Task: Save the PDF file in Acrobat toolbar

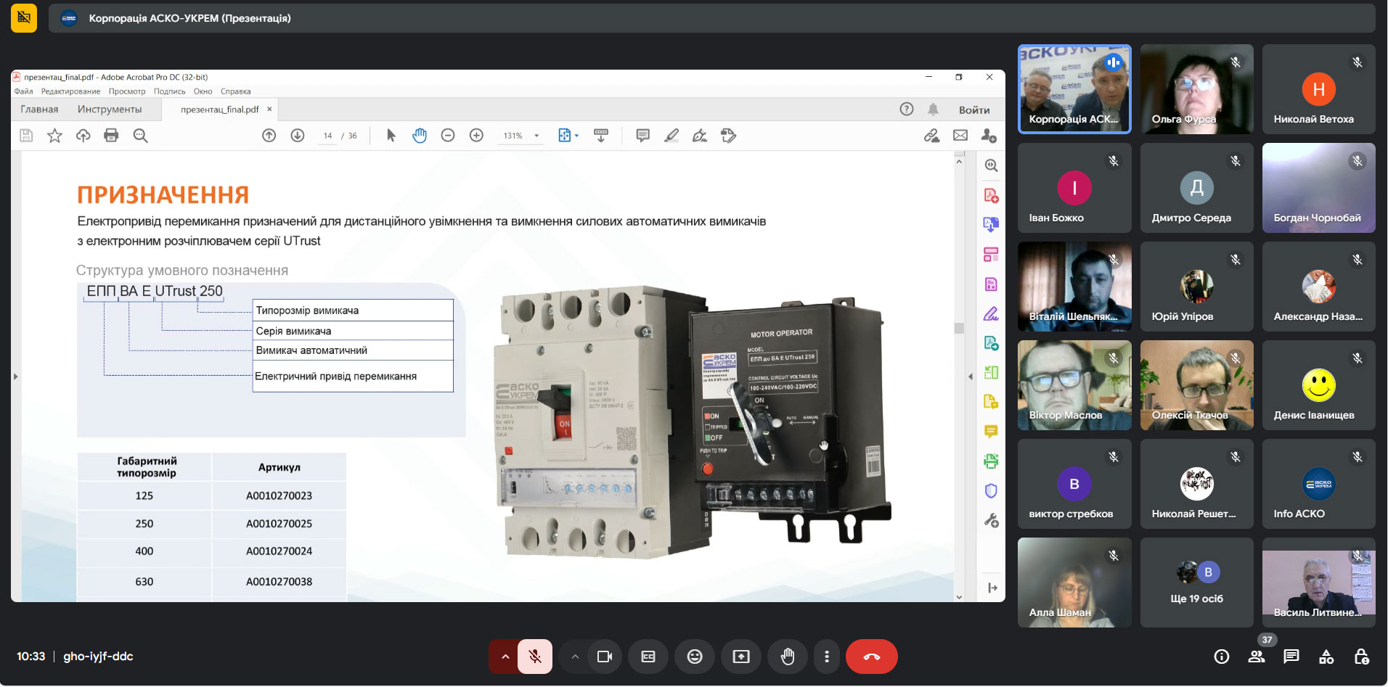Action: (x=27, y=136)
